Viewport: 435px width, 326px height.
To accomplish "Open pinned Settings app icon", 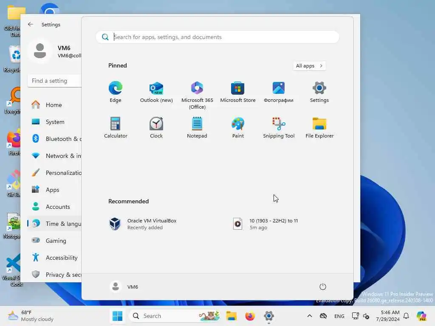I will point(319,92).
